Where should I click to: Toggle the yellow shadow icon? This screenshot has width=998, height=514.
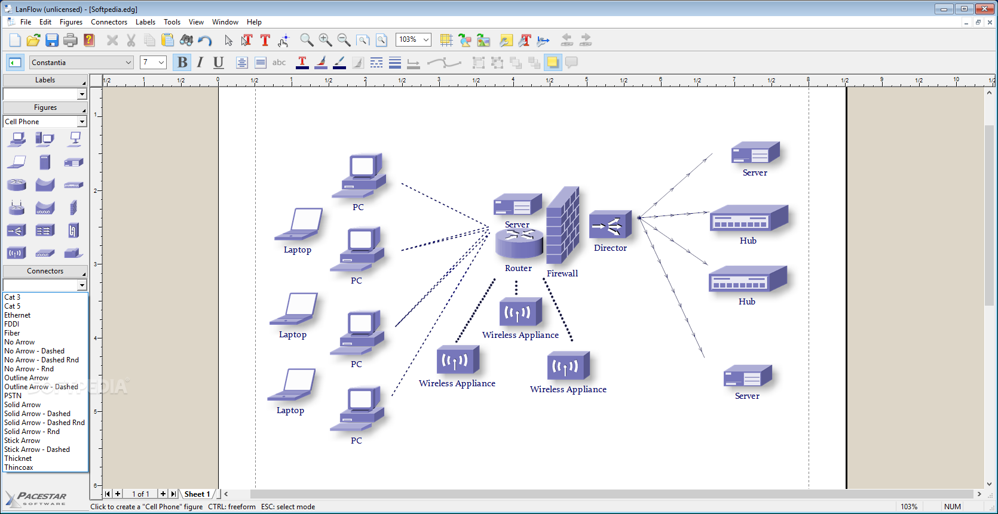[553, 62]
